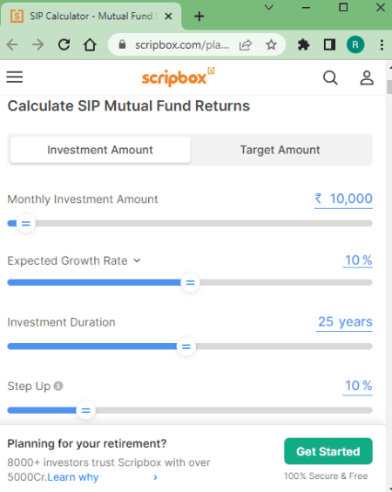Viewport: 392px width, 492px height.
Task: Toggle the browser side panel
Action: pos(329,45)
